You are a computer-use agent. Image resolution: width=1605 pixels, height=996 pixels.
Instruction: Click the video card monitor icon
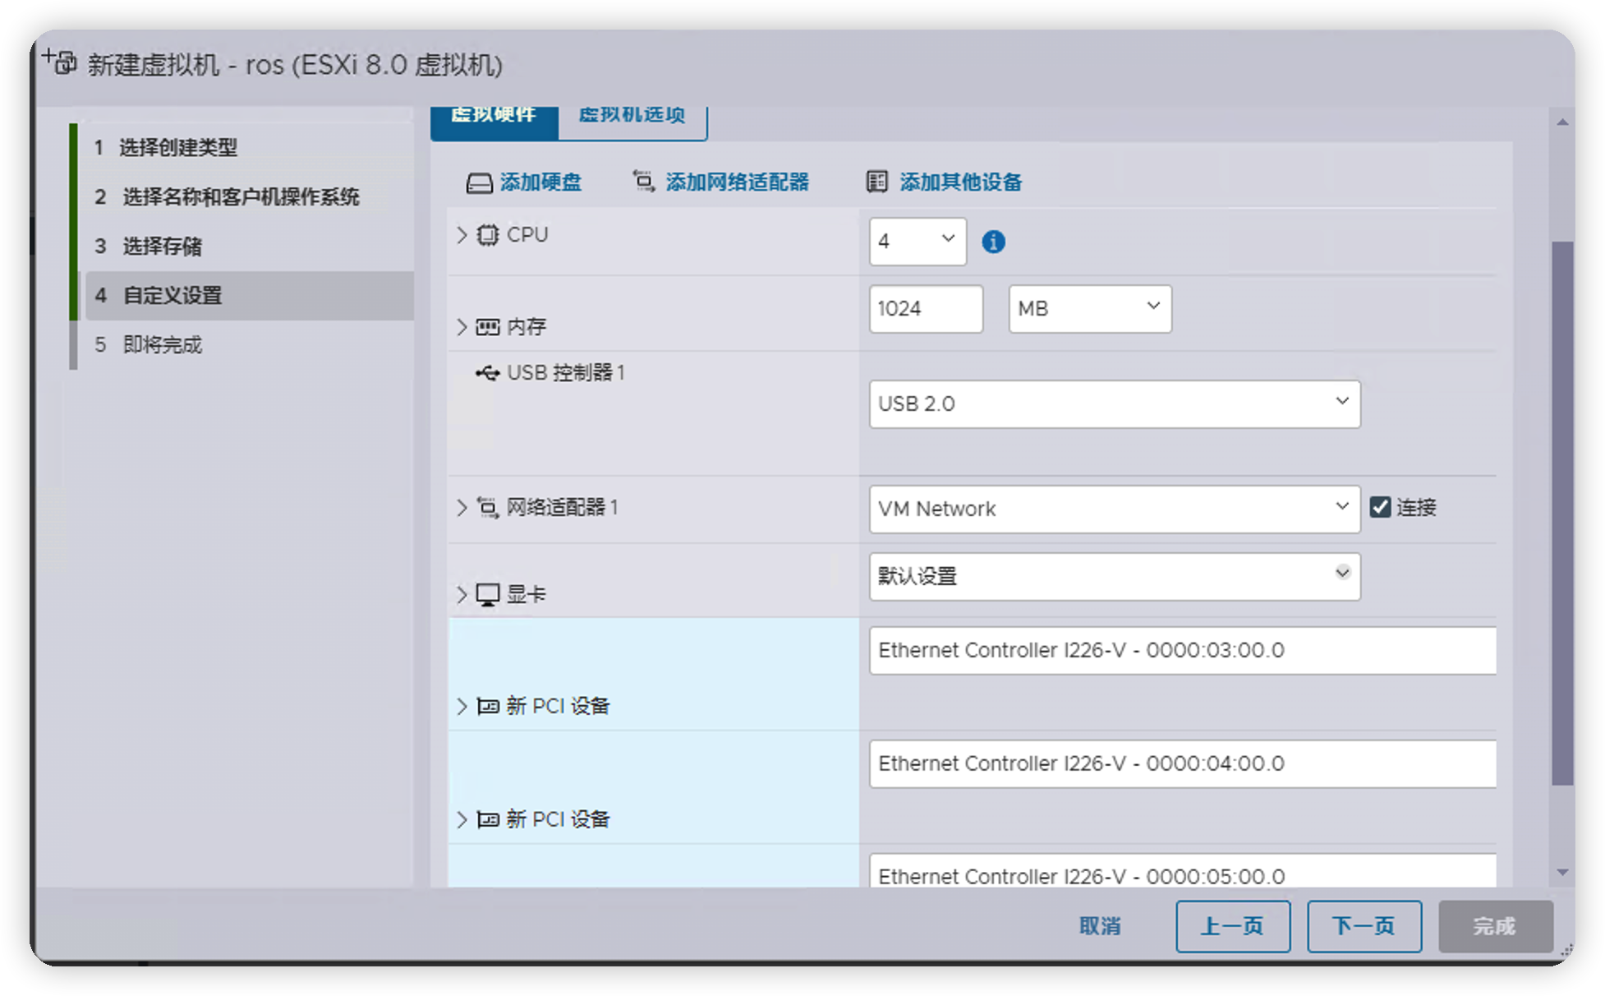[488, 594]
